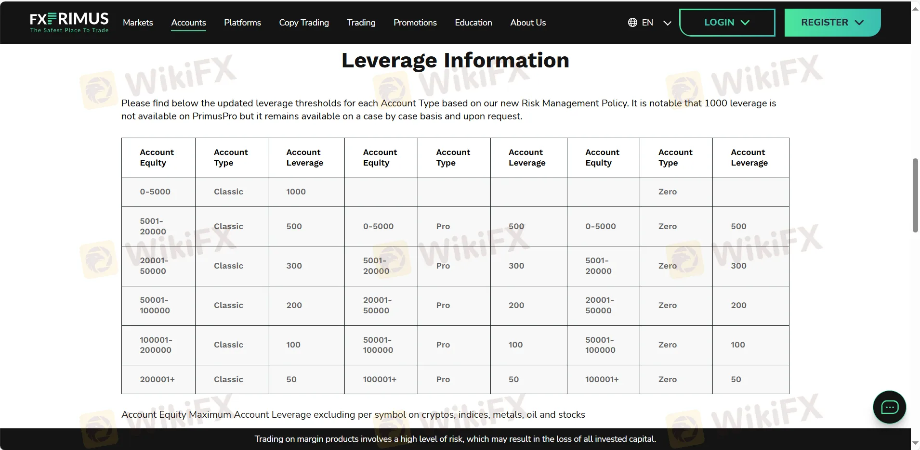
Task: Click the Classic cell in the 200001+ row
Action: point(232,379)
